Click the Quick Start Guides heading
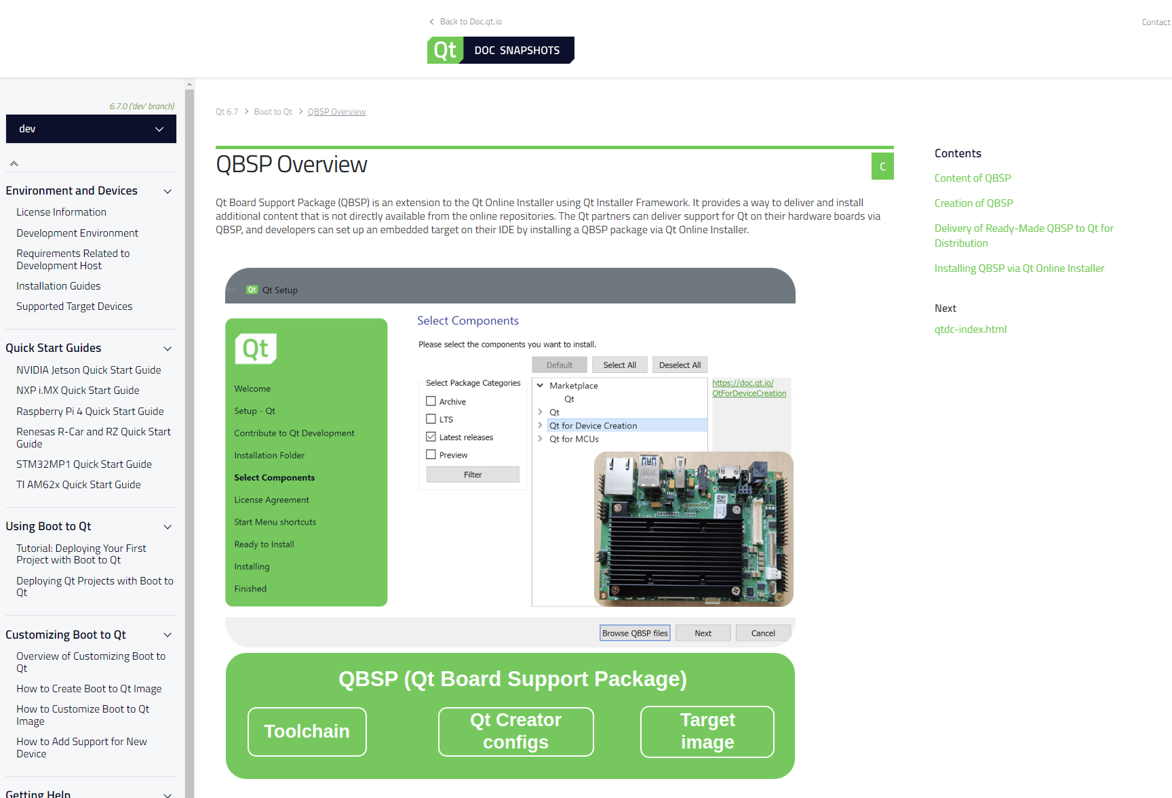Screen dimensions: 1172x798 (53, 348)
